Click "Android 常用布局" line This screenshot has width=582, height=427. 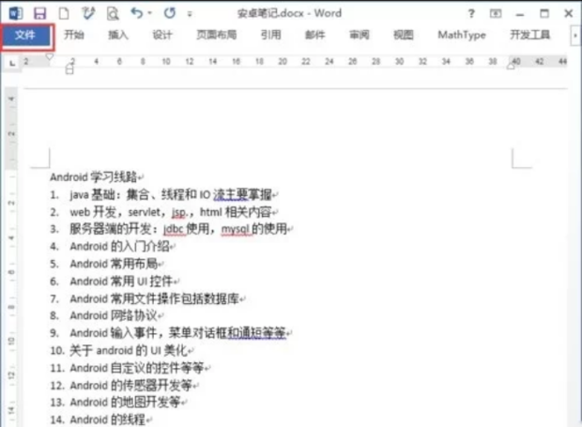(x=115, y=264)
